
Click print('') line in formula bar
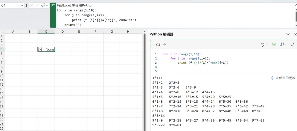point(73,25)
